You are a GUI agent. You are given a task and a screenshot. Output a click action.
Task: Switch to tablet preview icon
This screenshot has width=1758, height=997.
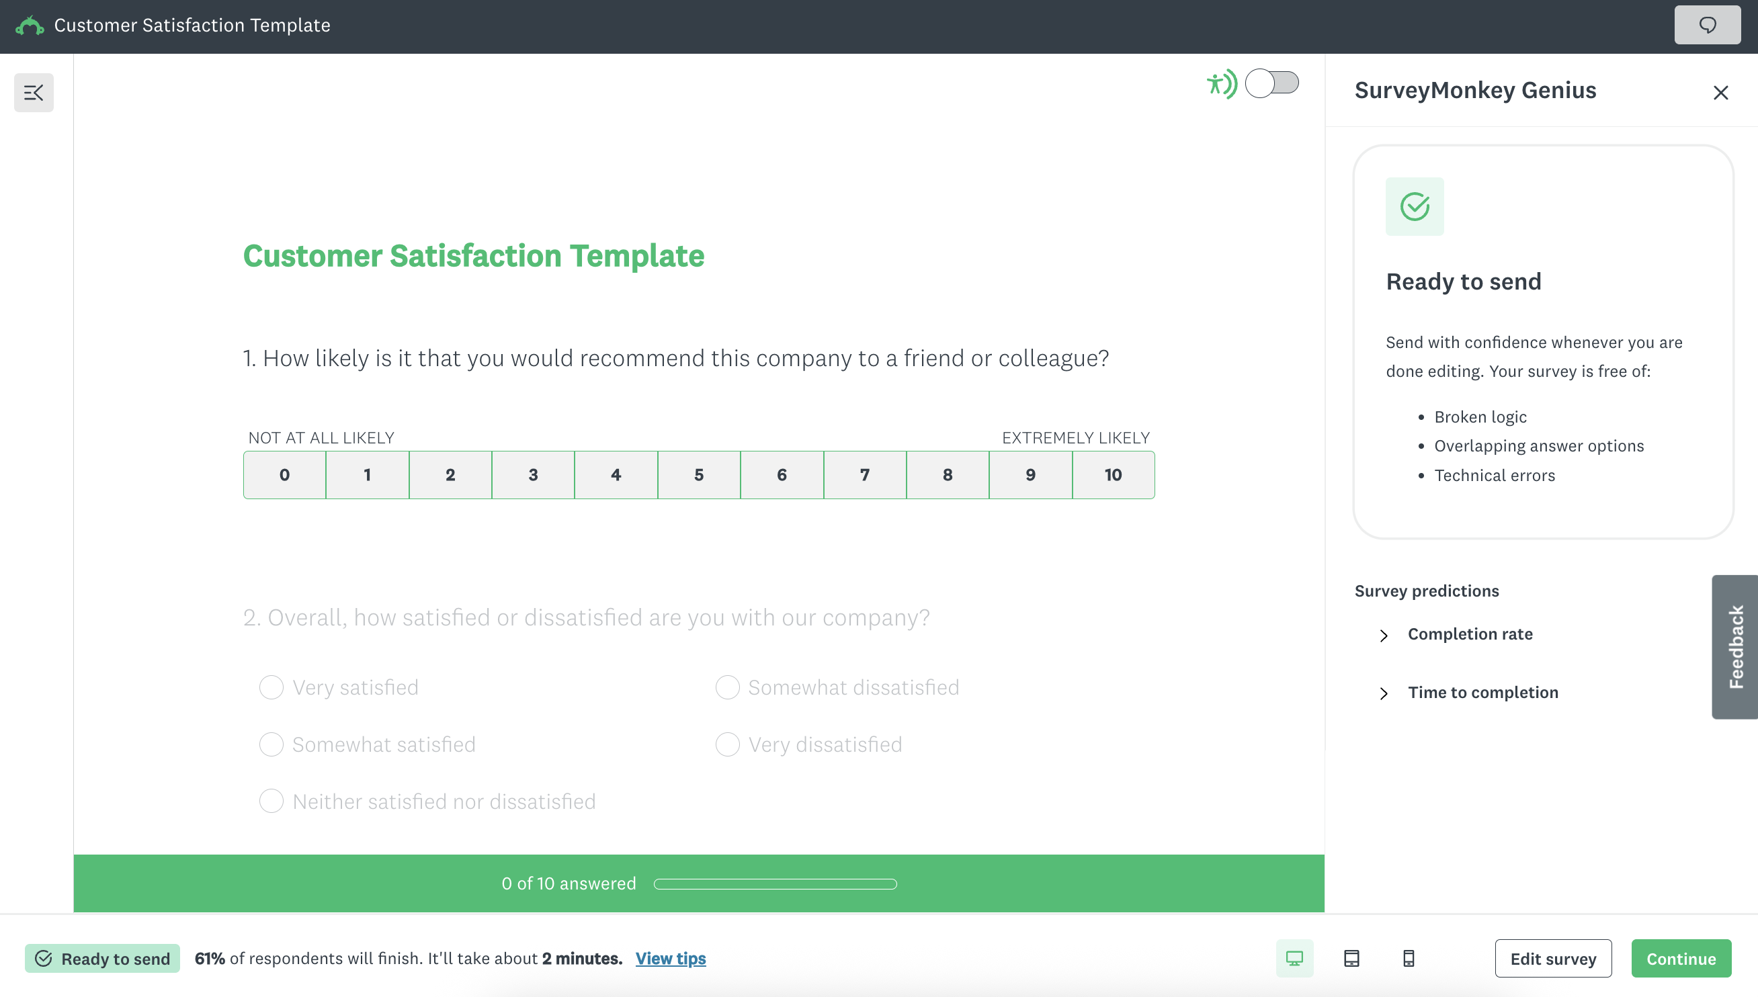coord(1351,958)
